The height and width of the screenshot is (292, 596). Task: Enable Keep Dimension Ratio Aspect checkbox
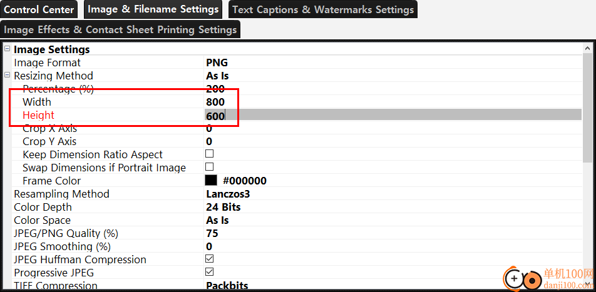210,154
